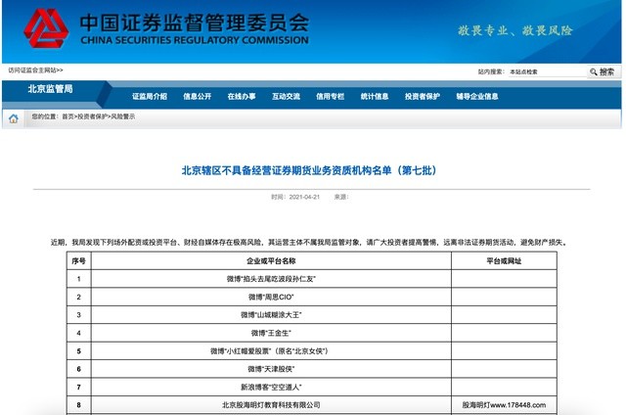Viewport: 626px width, 415px height.
Task: Open the 辅导企业信息 menu item
Action: [477, 96]
